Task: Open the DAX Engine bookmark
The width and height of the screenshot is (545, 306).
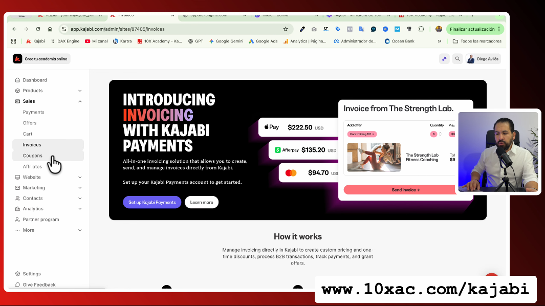Action: (x=65, y=41)
